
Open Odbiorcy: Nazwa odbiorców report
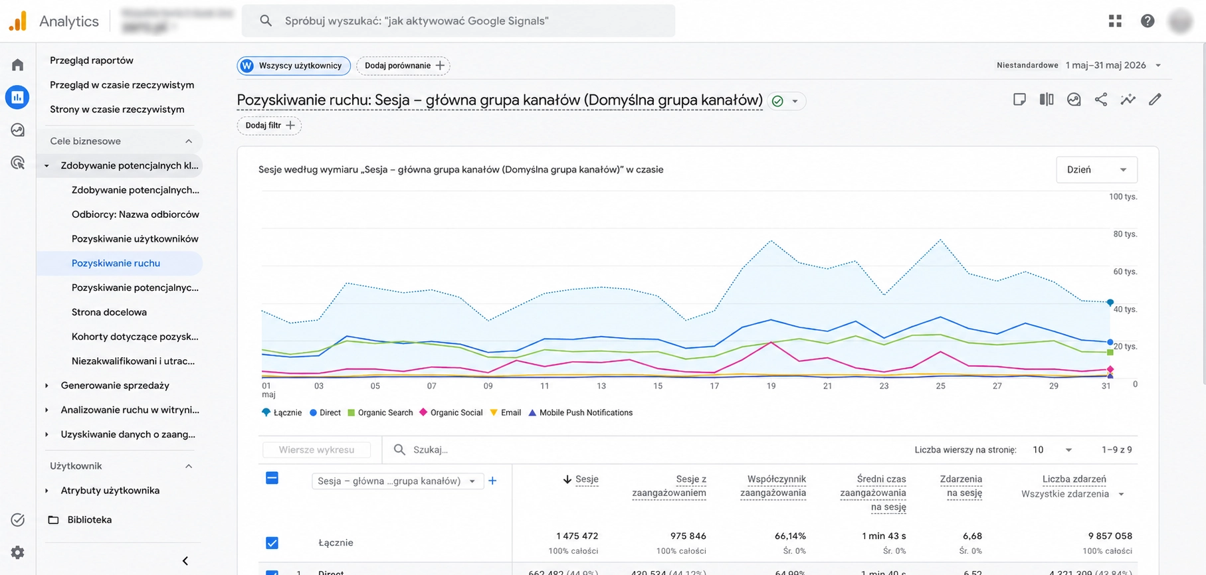pos(136,214)
